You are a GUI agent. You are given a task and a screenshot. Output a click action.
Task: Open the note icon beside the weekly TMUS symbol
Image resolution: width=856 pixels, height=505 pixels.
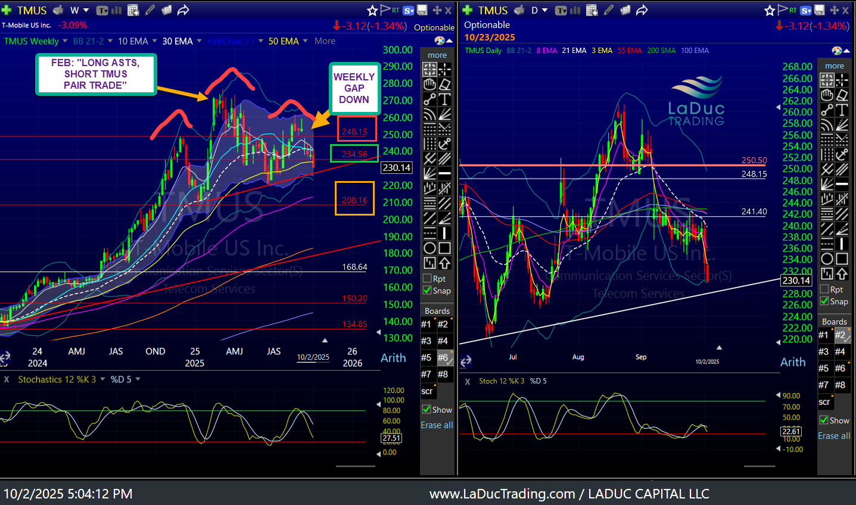[x=58, y=10]
